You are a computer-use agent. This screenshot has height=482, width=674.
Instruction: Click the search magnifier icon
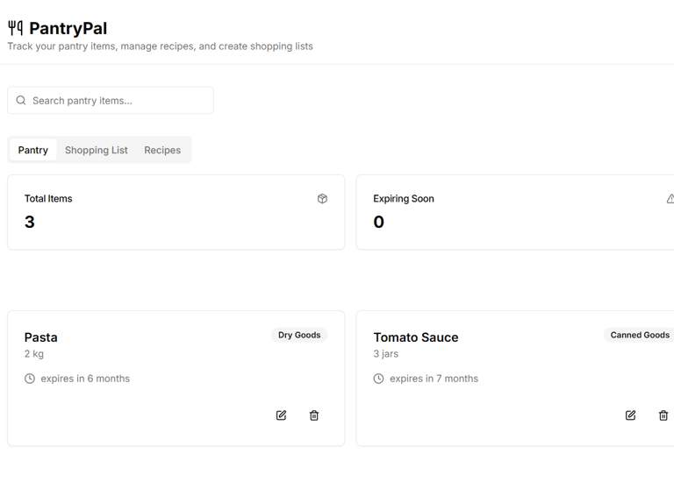tap(21, 101)
